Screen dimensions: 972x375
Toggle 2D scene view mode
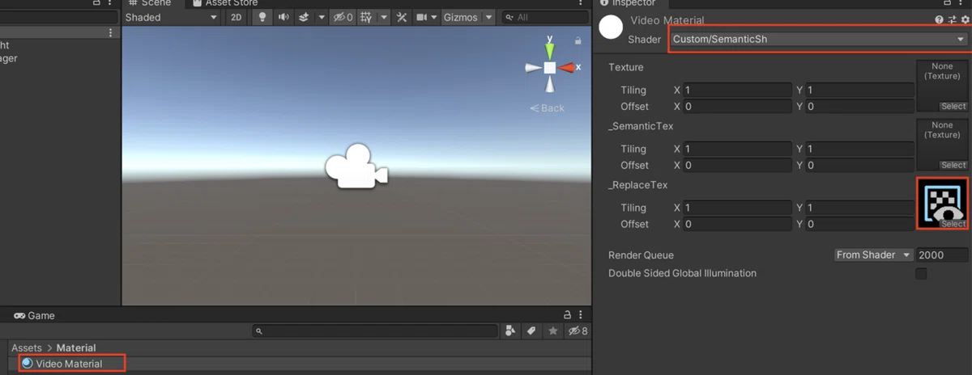click(x=236, y=17)
